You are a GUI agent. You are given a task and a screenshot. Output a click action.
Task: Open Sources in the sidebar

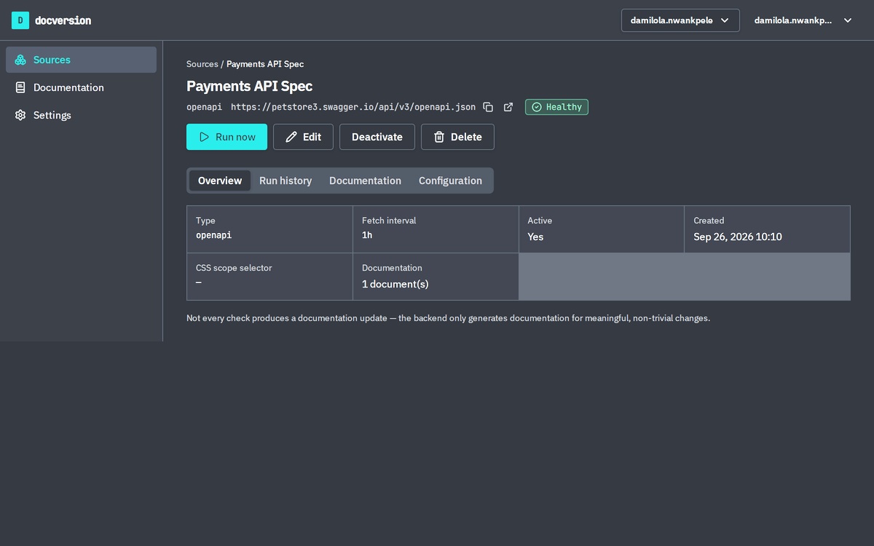point(81,60)
